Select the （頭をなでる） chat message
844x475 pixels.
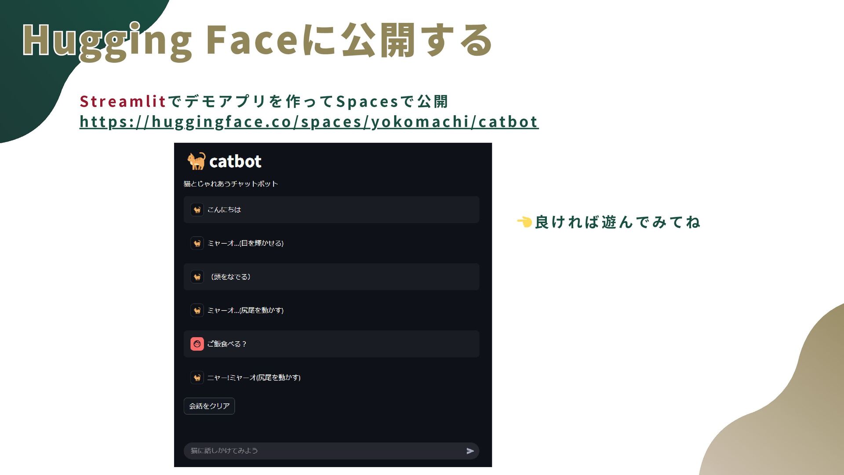coord(331,277)
